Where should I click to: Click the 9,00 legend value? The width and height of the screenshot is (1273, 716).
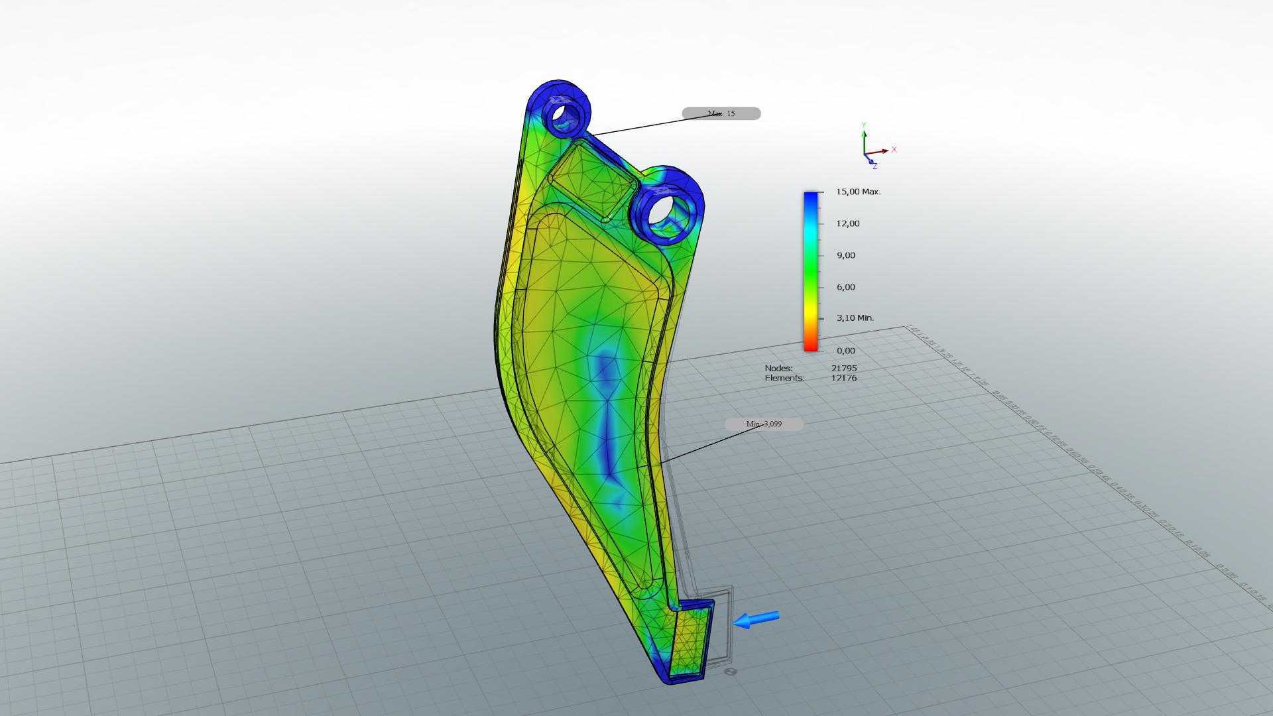845,255
